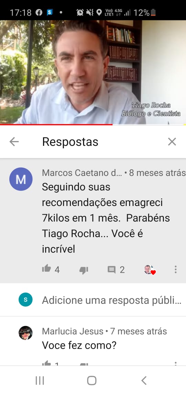
Task: Open options menu for Marcos's comment
Action: pos(175,269)
